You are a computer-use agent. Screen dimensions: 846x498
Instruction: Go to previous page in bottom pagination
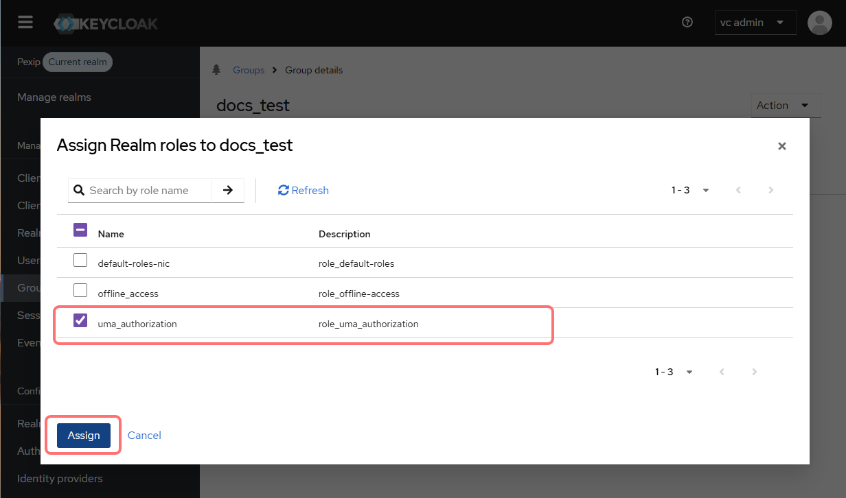(x=722, y=372)
